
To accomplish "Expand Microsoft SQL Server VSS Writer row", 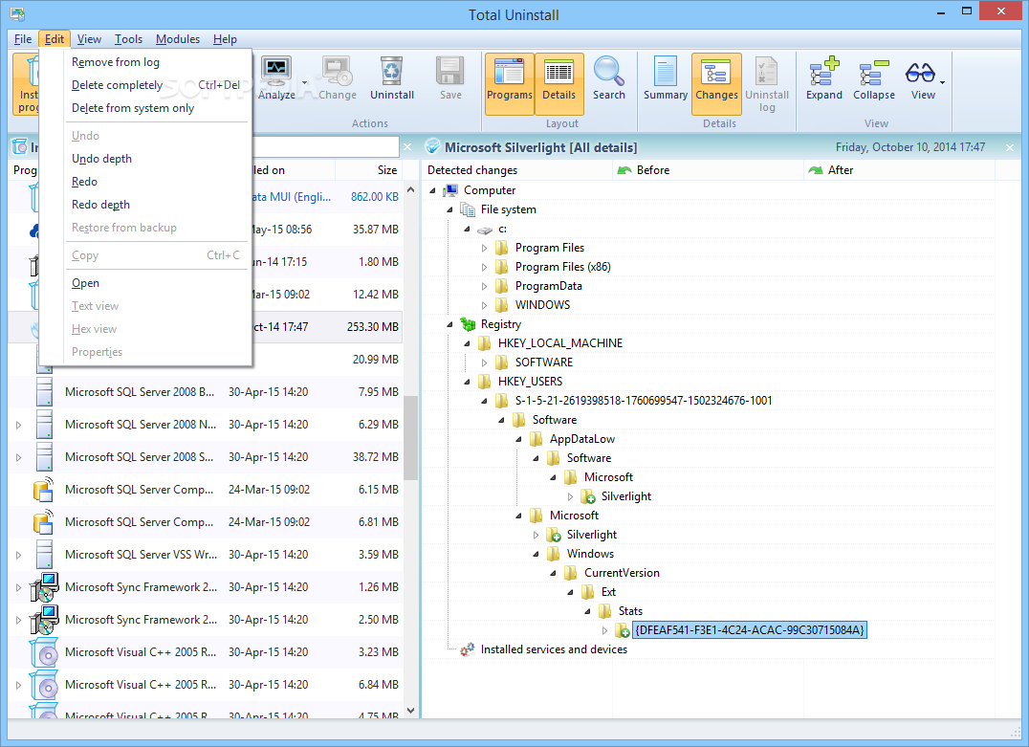I will (18, 555).
